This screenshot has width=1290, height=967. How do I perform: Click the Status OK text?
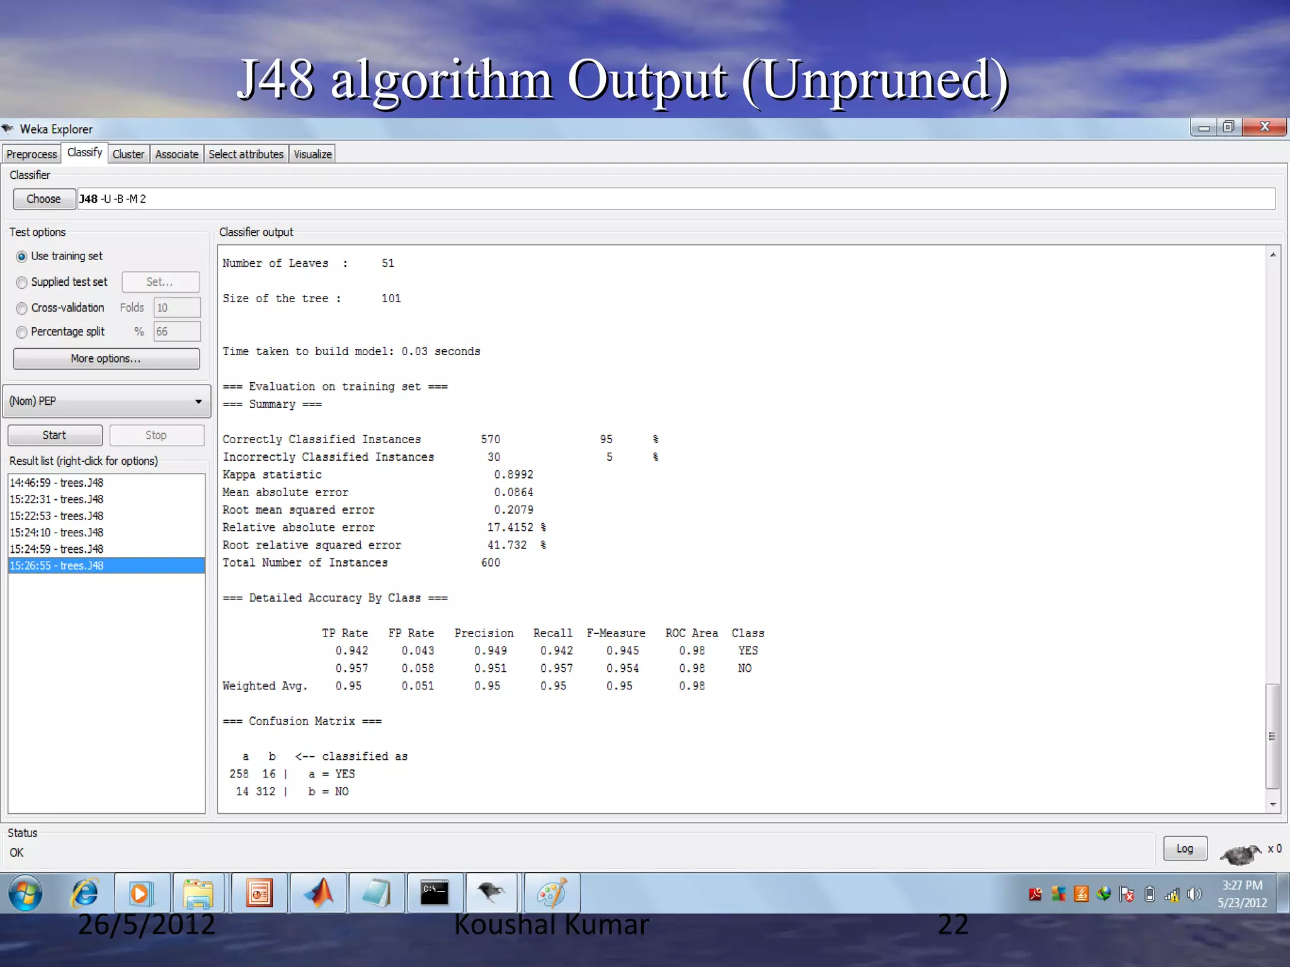tap(17, 852)
